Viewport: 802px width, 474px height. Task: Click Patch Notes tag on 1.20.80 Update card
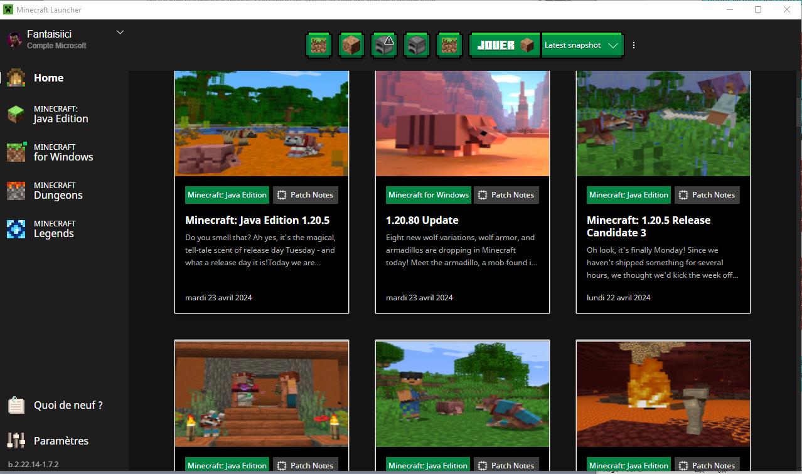point(506,195)
